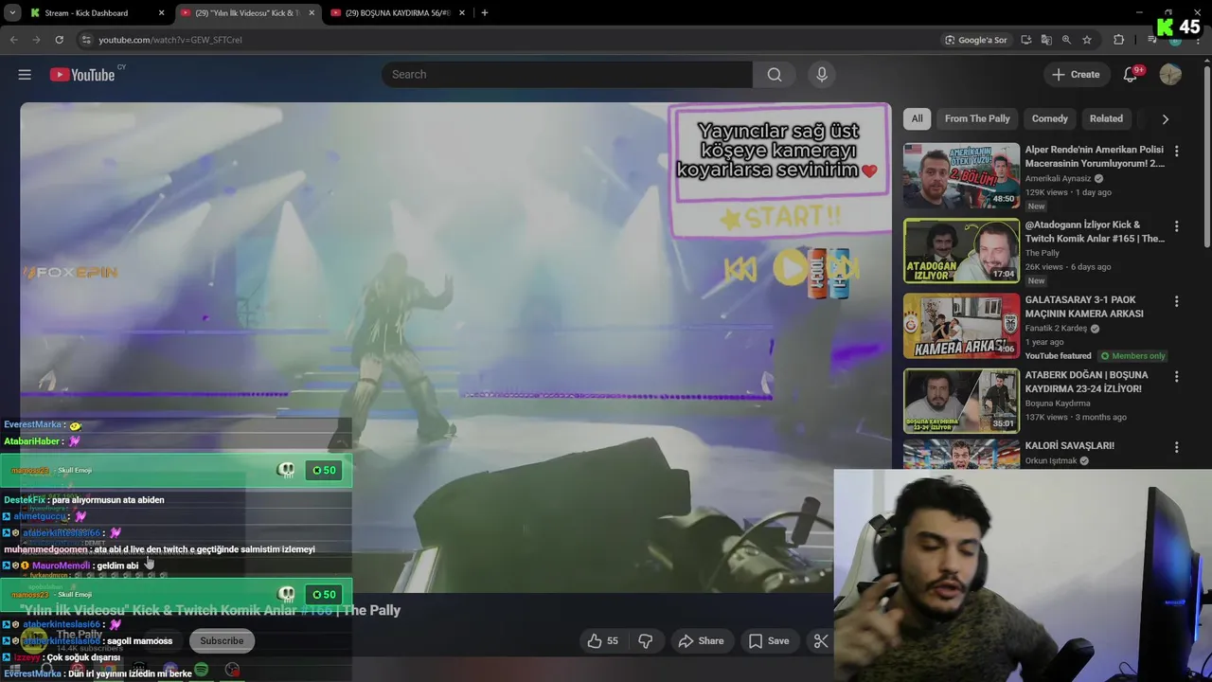Open the YouTube guide hamburger menu
The image size is (1212, 682).
click(25, 75)
